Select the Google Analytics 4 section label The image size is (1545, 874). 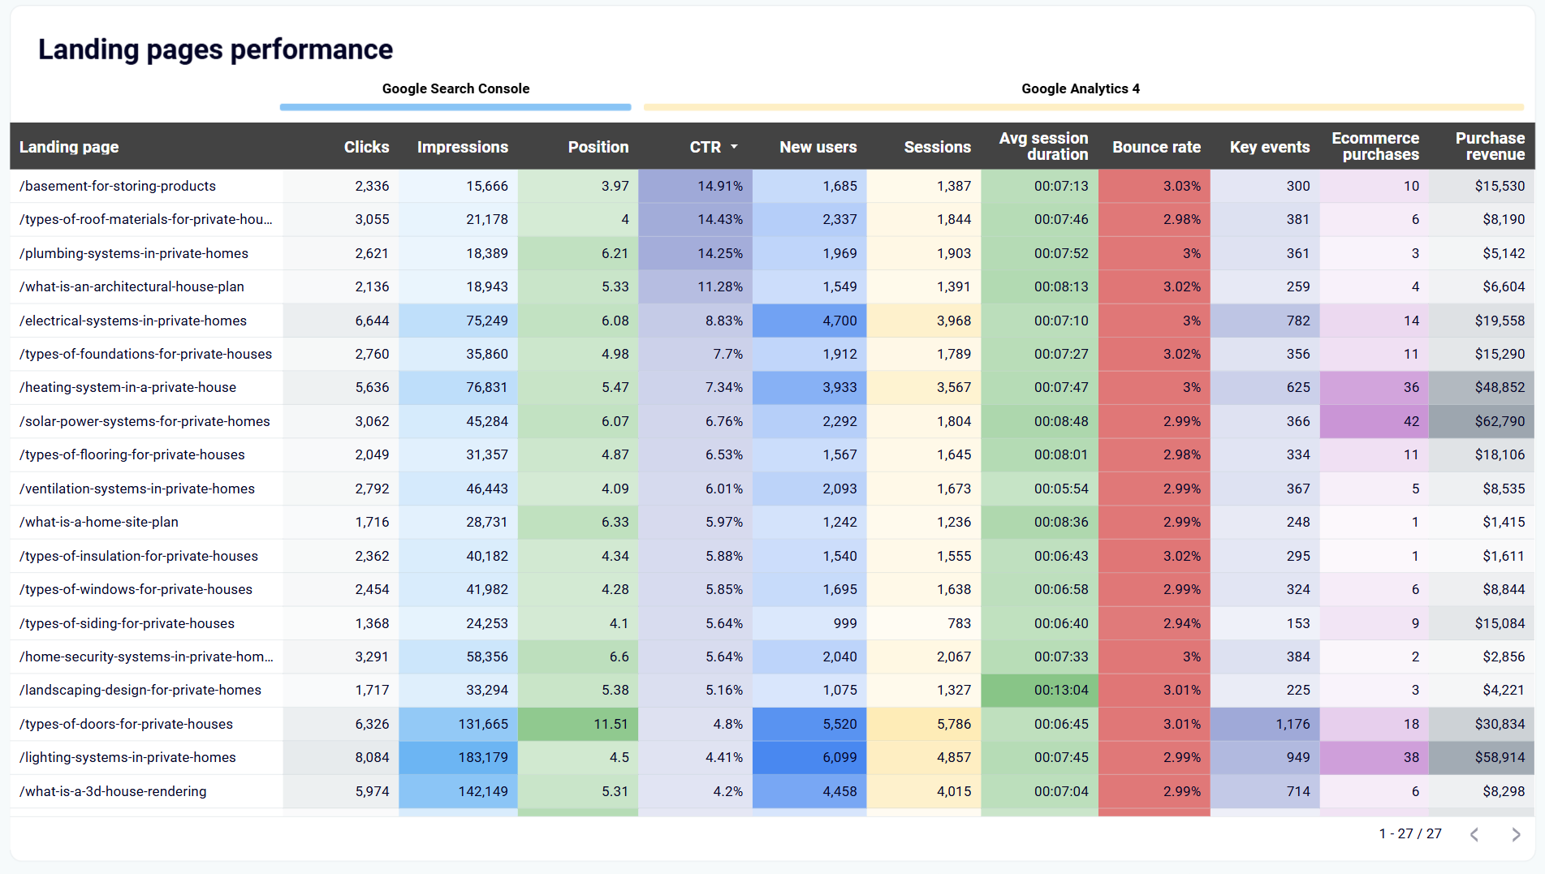[1081, 88]
